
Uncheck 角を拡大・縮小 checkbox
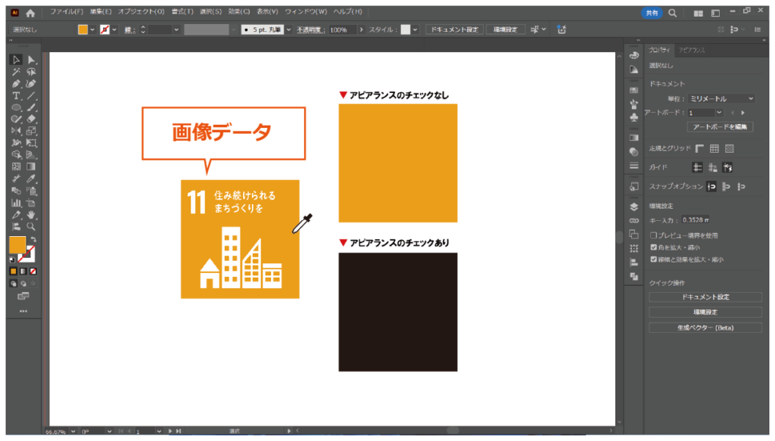point(653,247)
